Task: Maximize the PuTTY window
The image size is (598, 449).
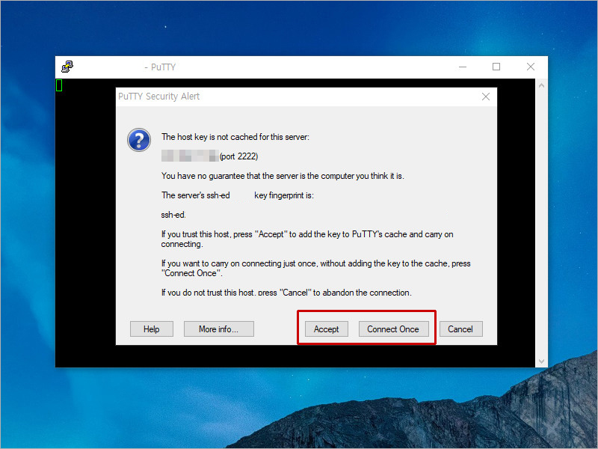Action: click(x=496, y=67)
